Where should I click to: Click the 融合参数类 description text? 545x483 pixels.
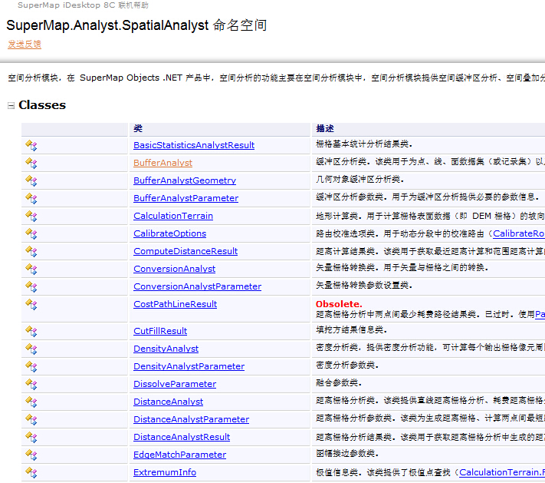(x=339, y=383)
